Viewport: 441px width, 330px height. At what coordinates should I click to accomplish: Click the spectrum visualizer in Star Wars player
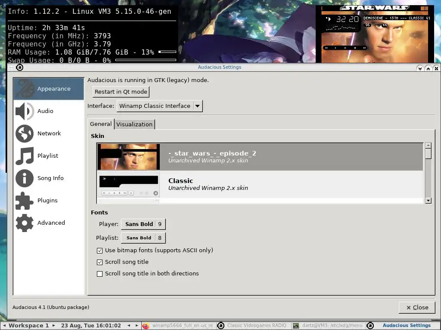pyautogui.click(x=342, y=28)
